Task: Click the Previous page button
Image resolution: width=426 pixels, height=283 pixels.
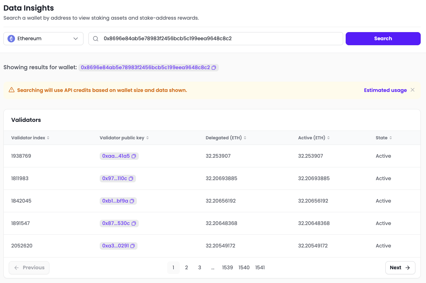Action: (29, 268)
